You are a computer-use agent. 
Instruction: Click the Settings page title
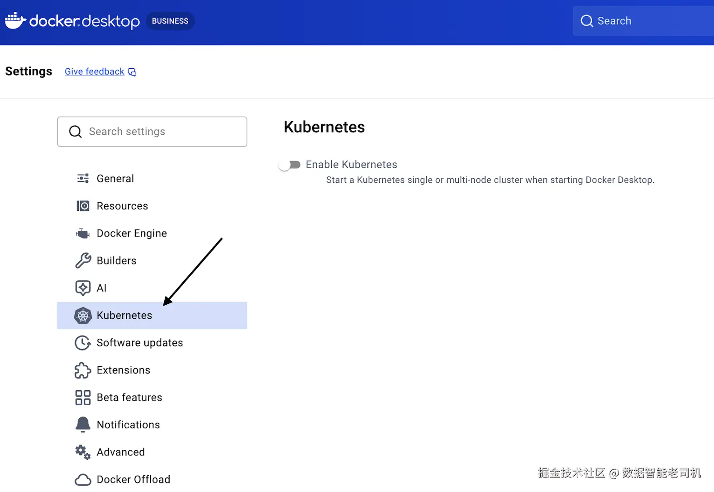29,71
